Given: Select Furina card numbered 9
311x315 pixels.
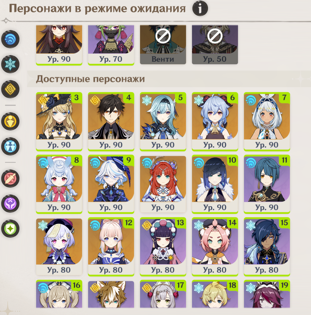Looking at the screenshot, I should [111, 184].
